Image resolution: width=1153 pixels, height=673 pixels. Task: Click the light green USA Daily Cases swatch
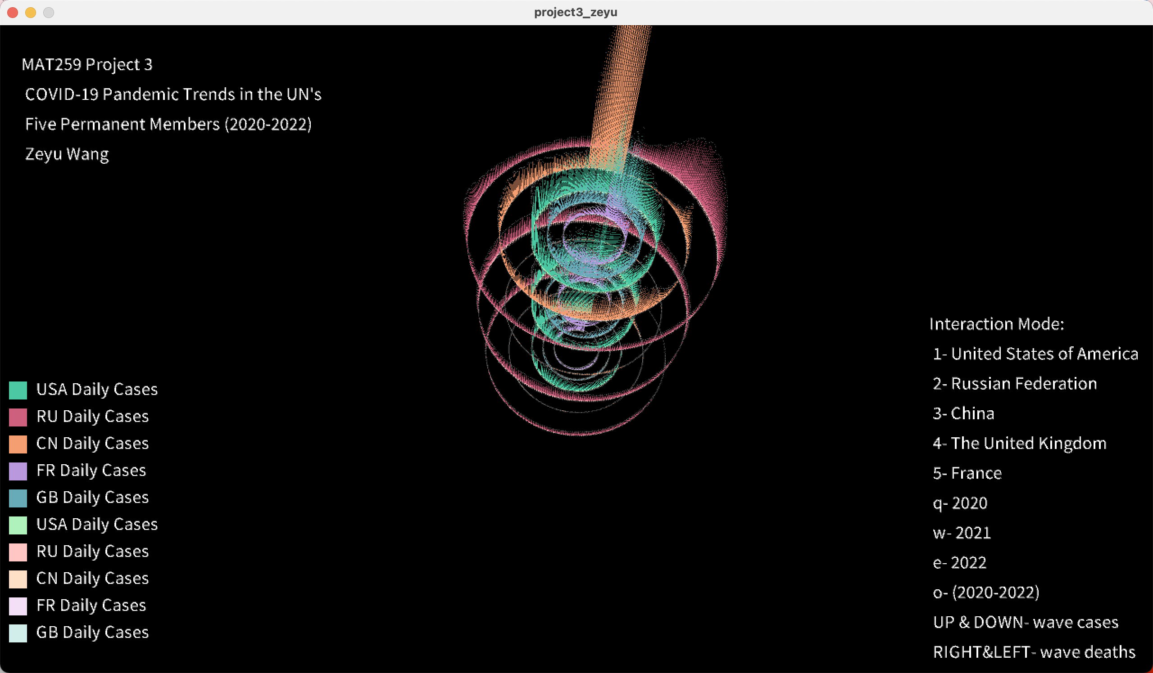tap(18, 525)
